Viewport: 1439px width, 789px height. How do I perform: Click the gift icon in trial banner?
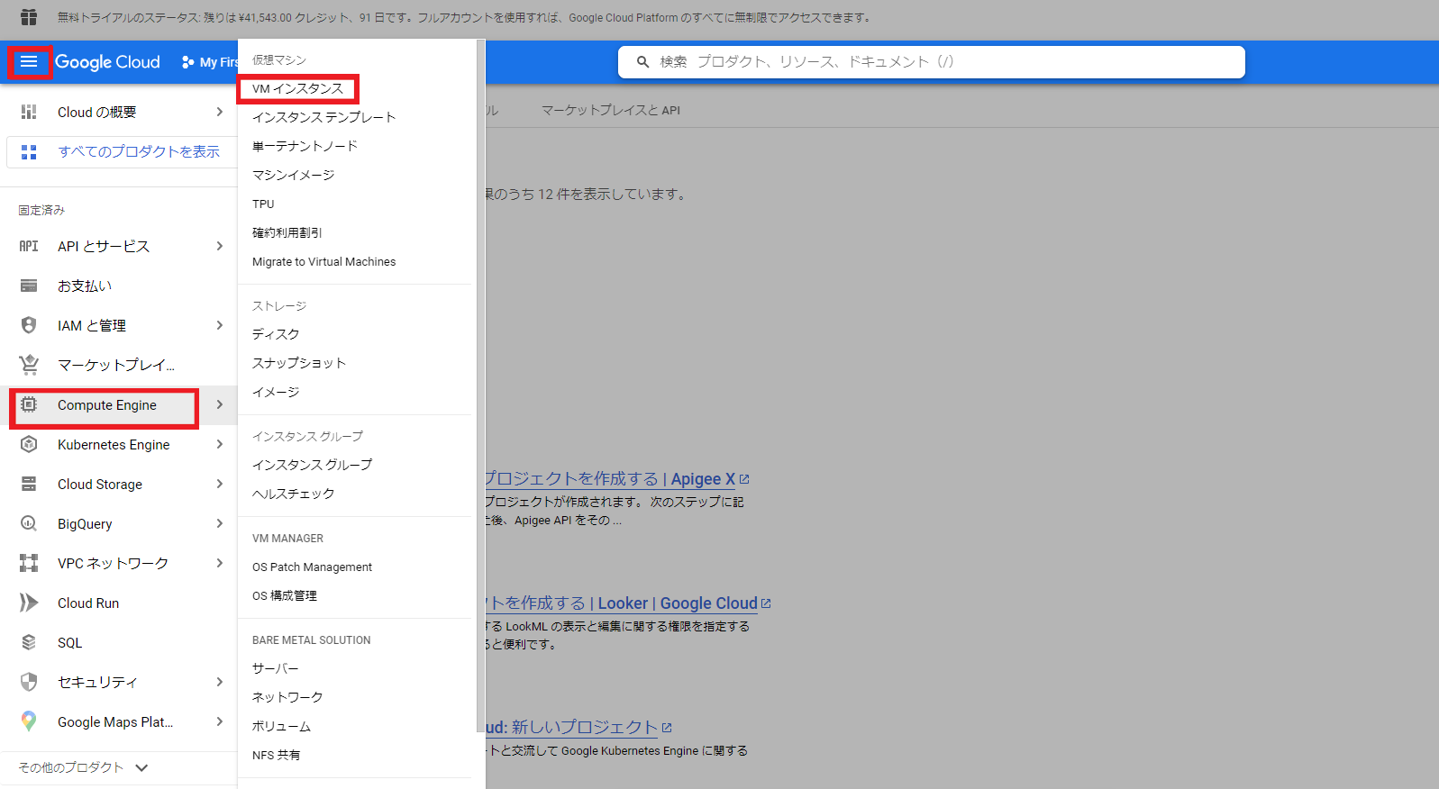[29, 17]
